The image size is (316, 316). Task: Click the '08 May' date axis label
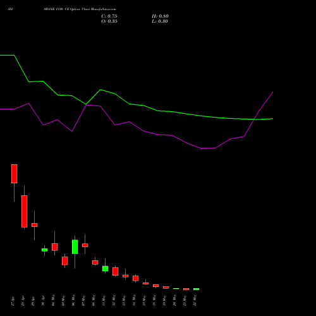94,300
